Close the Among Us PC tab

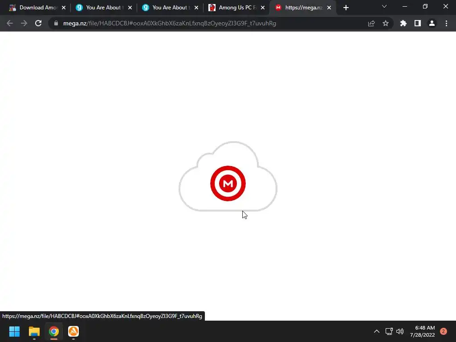tap(263, 8)
